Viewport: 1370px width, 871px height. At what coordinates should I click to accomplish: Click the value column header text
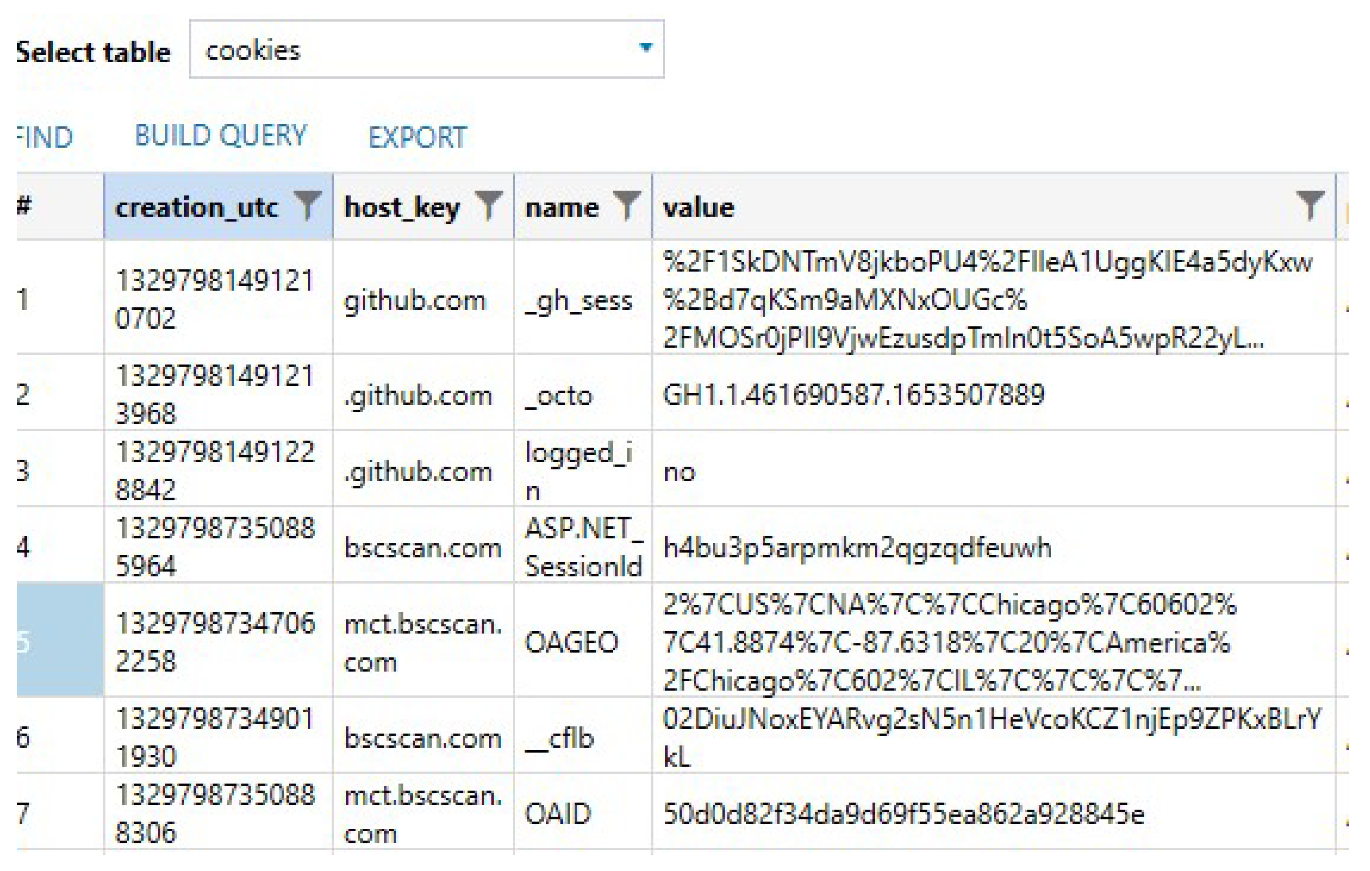click(699, 208)
